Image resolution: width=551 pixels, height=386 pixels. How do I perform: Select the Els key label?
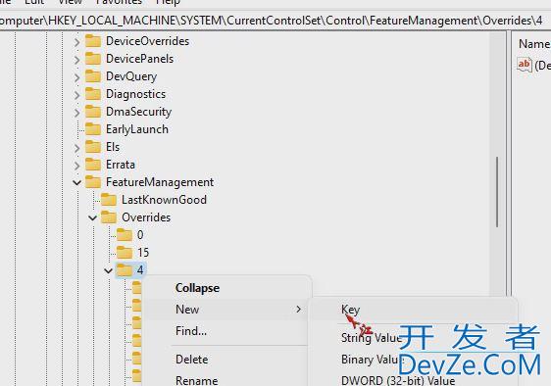coord(113,147)
